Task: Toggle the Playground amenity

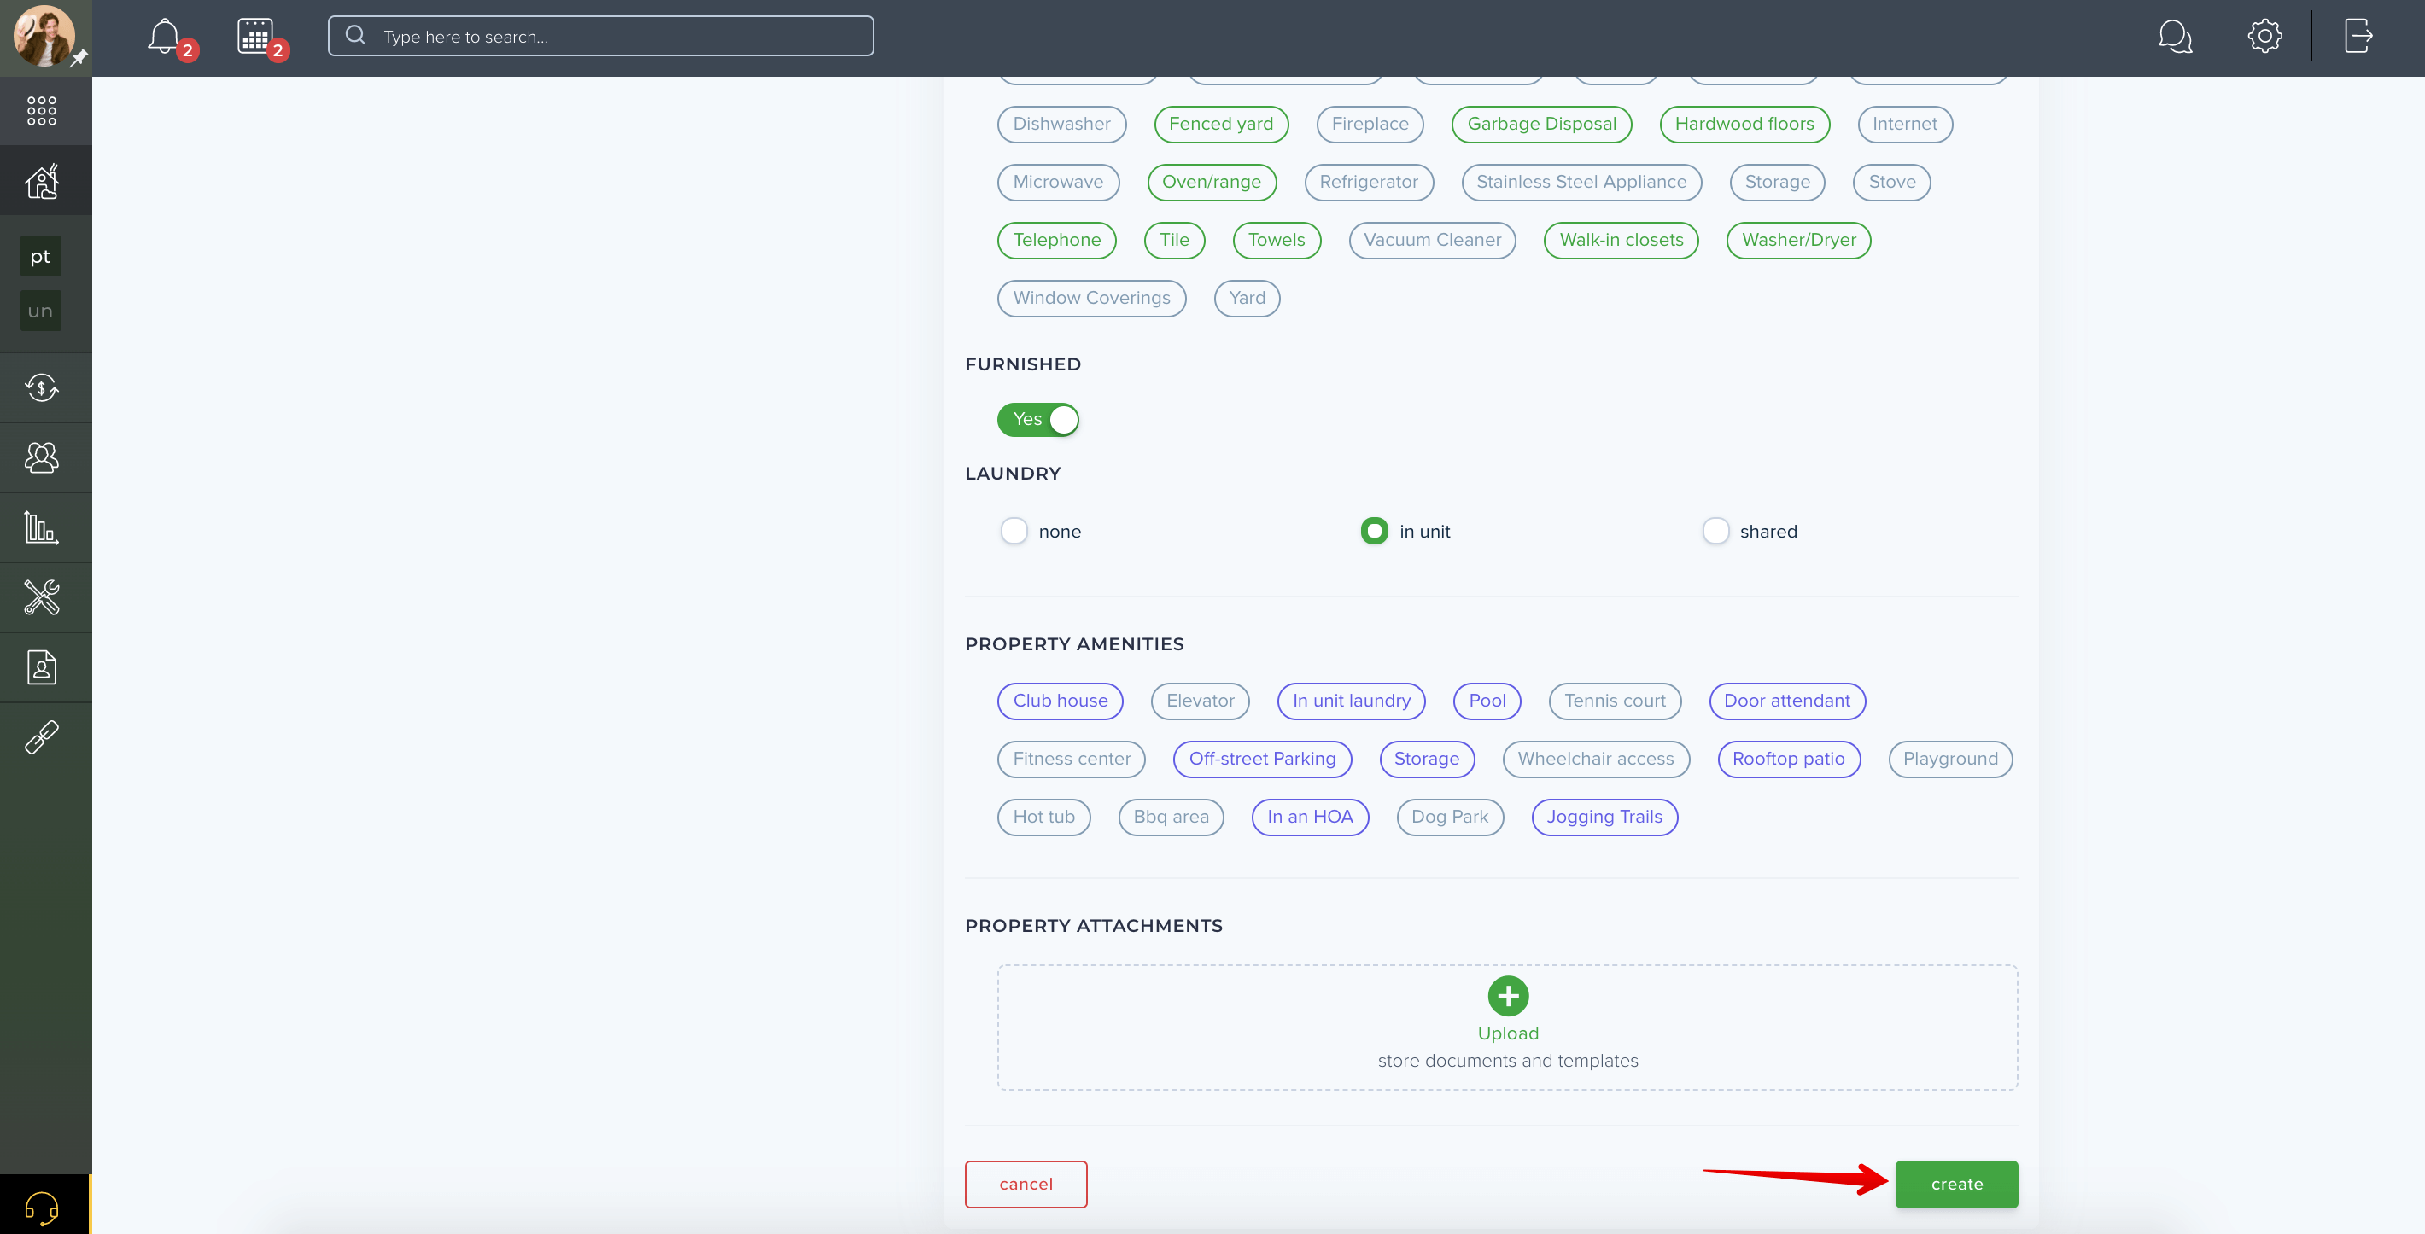Action: (1950, 759)
